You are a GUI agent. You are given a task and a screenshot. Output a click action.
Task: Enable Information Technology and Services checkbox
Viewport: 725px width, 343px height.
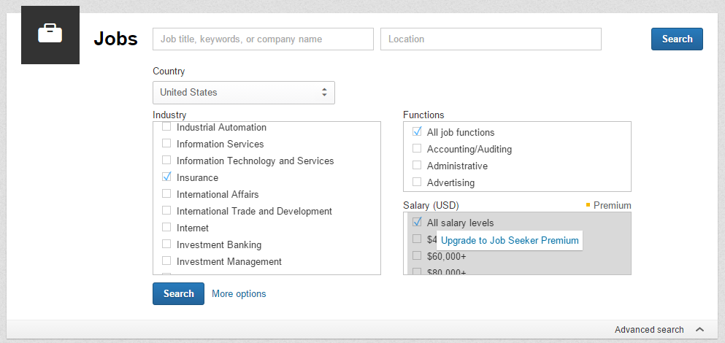(166, 161)
